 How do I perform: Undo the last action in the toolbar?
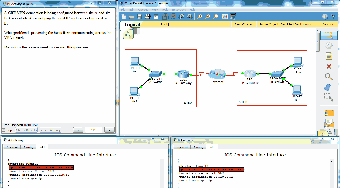pos(182,17)
